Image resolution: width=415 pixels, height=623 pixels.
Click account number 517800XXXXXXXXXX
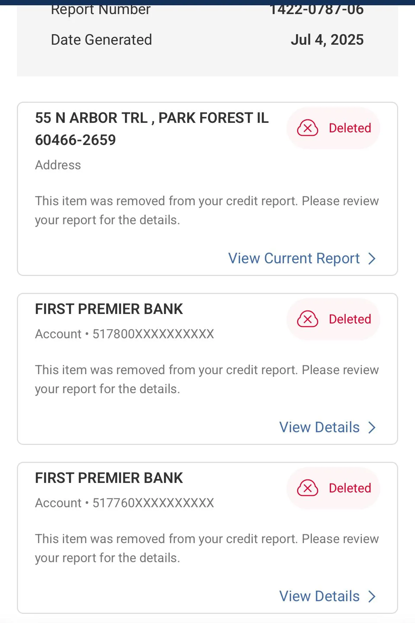point(153,334)
